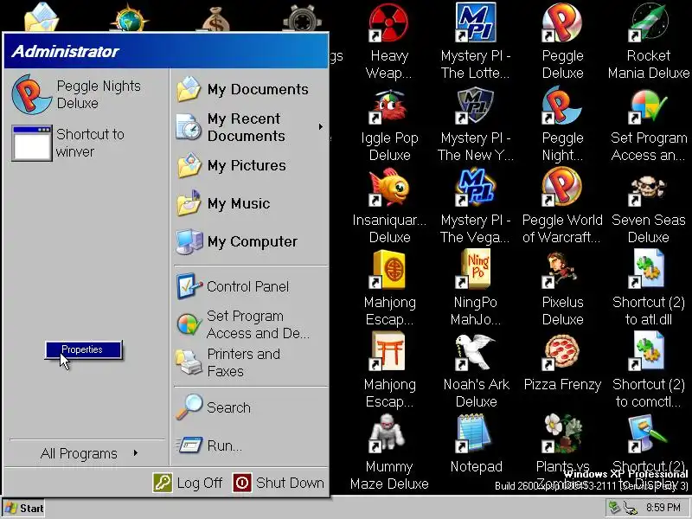Click Log Off button

tap(188, 483)
